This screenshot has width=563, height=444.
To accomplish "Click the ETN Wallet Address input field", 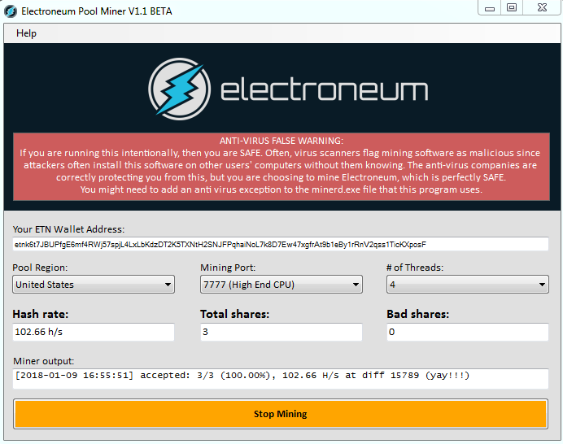I will pos(281,245).
